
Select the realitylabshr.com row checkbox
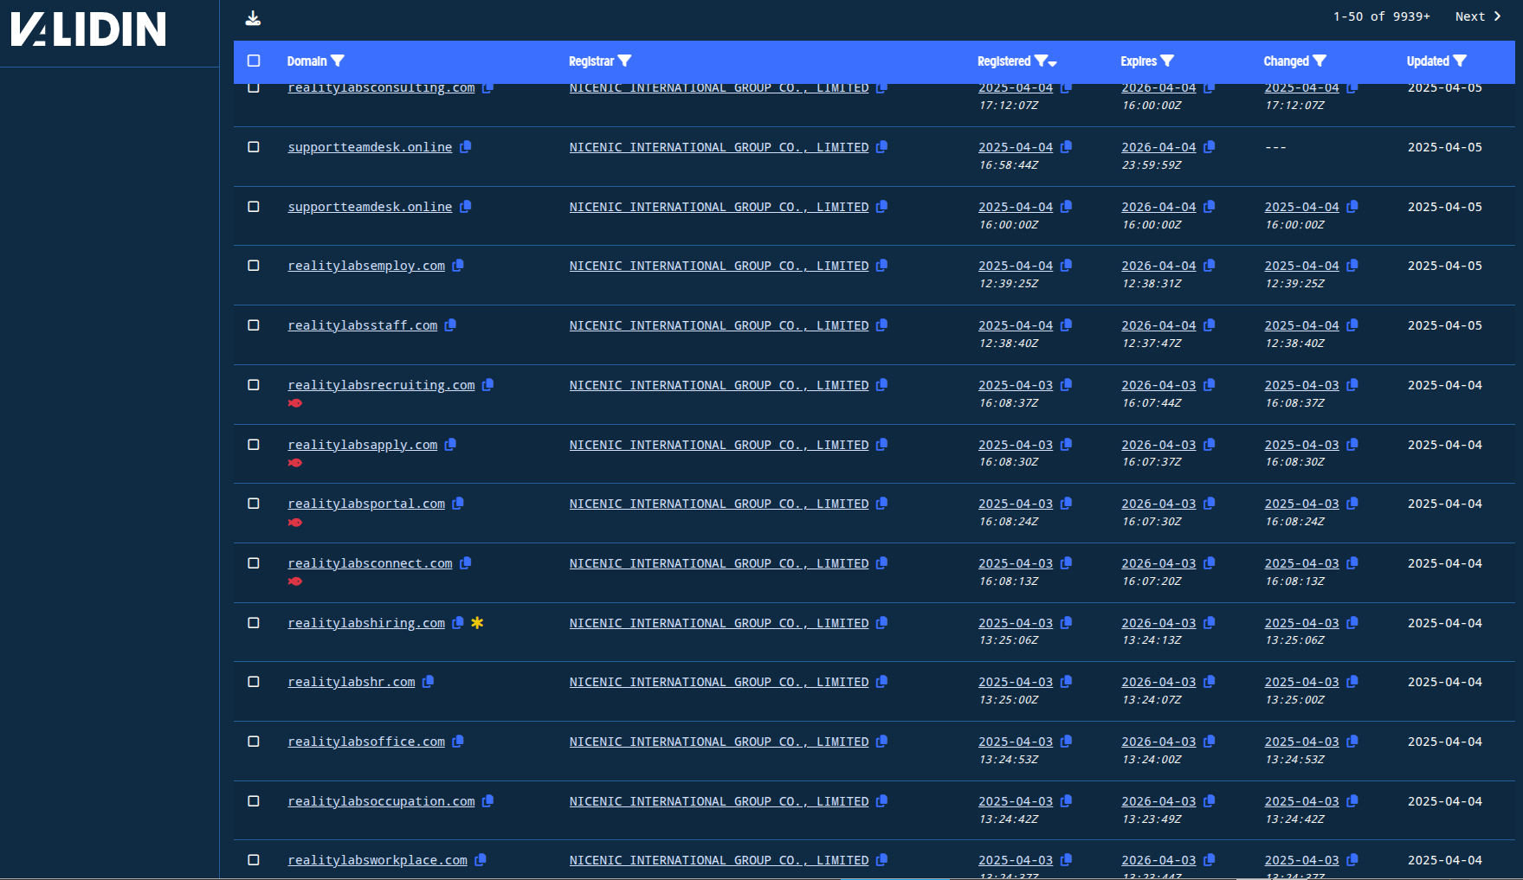click(254, 682)
